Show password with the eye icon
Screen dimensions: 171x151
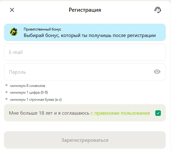click(x=157, y=72)
